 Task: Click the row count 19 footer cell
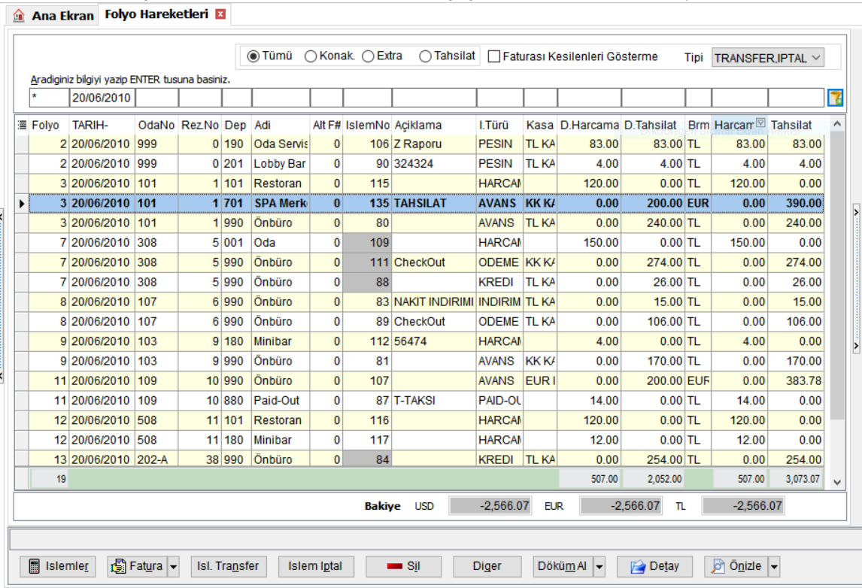click(x=49, y=479)
